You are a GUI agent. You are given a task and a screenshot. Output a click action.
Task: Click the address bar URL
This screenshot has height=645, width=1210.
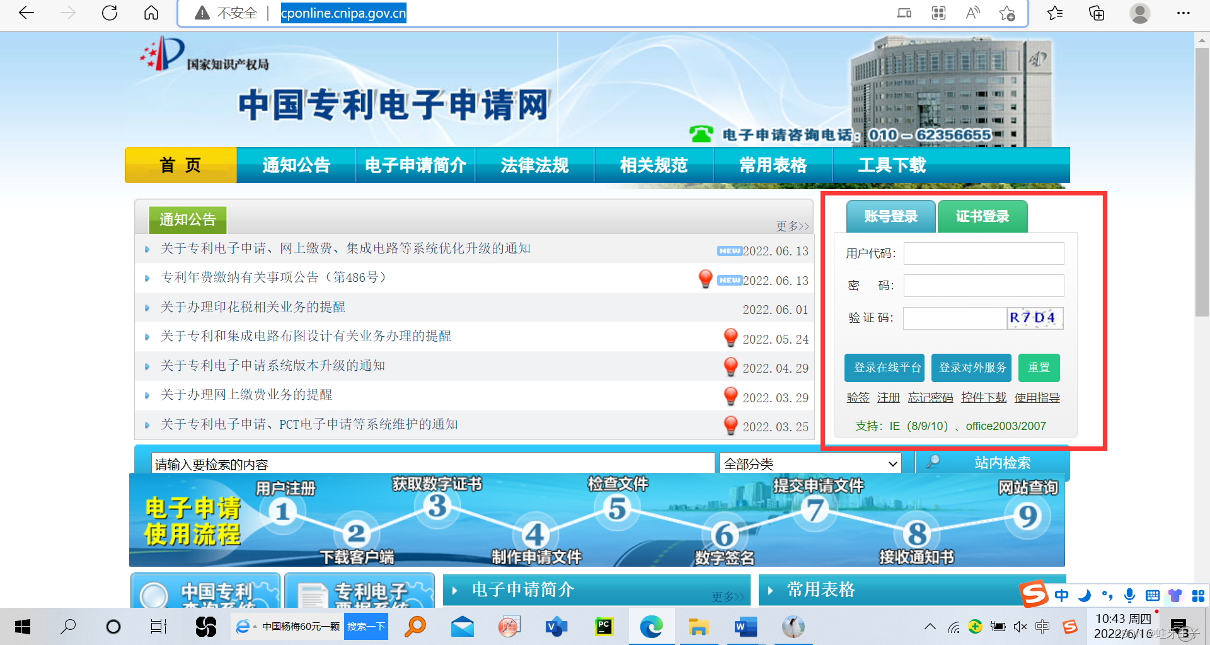[343, 13]
